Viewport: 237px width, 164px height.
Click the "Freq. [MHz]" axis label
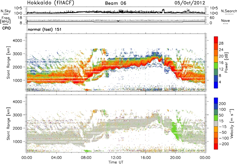pyautogui.click(x=5, y=20)
